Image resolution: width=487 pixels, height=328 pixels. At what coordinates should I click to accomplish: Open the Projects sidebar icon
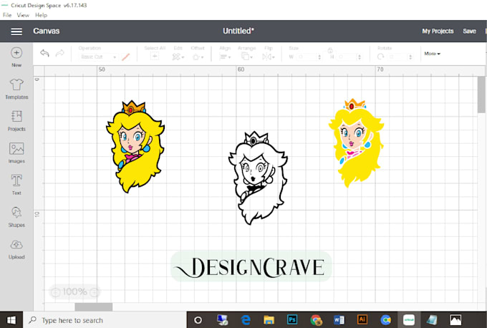tap(16, 117)
